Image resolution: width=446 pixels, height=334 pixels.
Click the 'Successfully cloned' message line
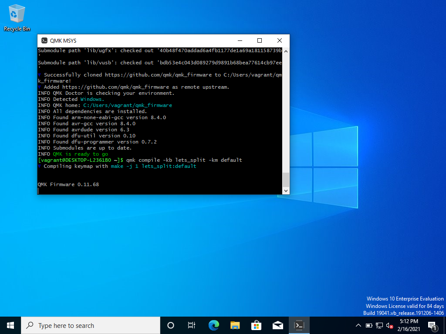[160, 78]
